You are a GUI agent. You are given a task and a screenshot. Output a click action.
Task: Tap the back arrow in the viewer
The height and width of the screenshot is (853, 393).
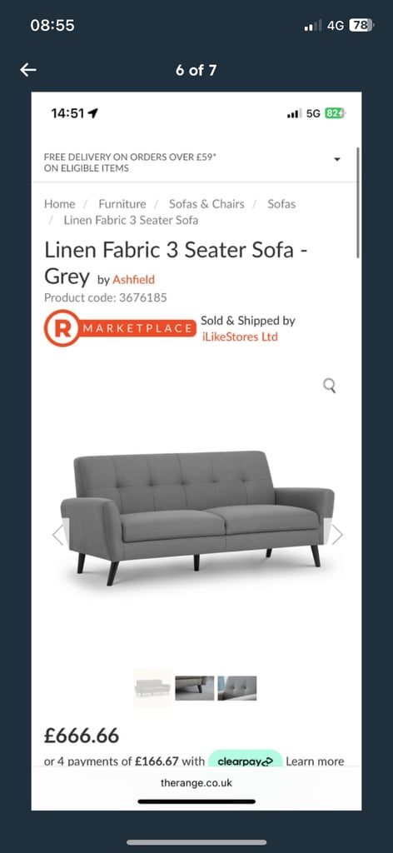click(x=28, y=70)
